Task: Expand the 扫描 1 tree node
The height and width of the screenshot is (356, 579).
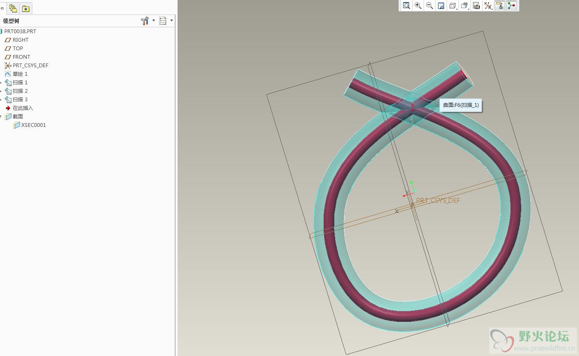Action: 1,83
